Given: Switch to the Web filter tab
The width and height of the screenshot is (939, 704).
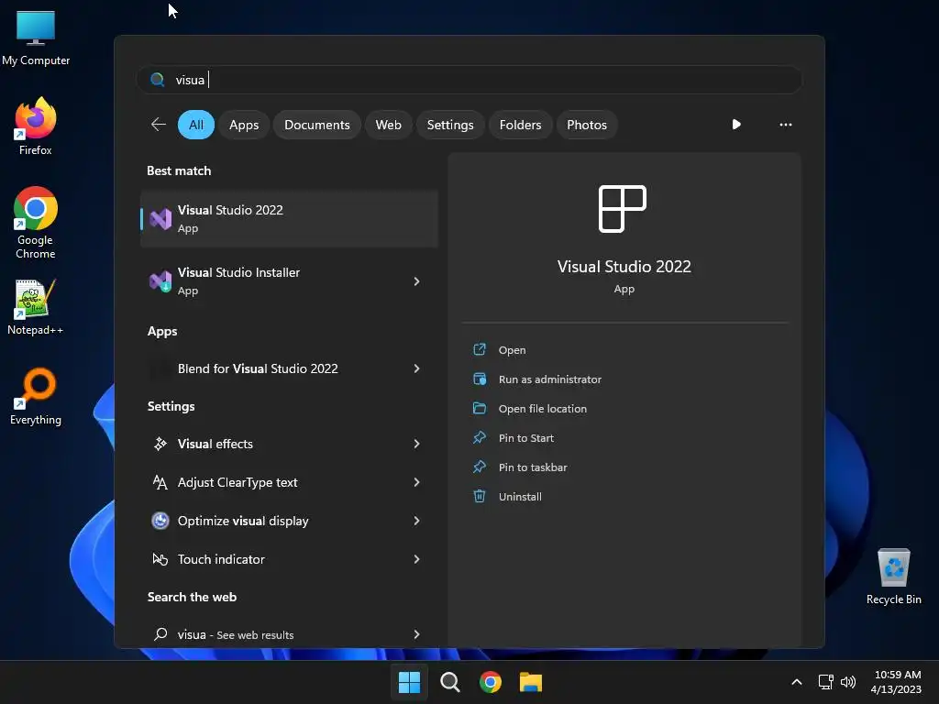Looking at the screenshot, I should click(388, 125).
